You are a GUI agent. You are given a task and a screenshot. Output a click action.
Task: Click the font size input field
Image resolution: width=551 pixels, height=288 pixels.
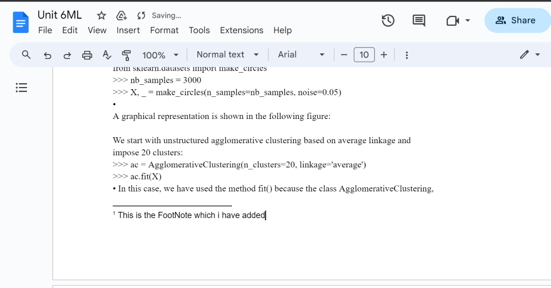point(364,55)
